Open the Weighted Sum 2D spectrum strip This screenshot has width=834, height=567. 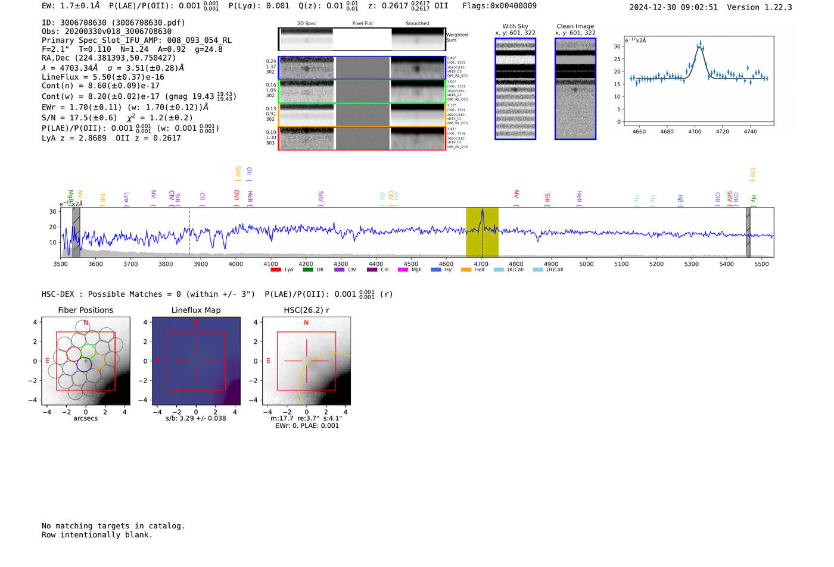[x=362, y=39]
